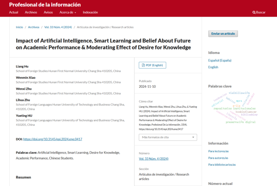The height and width of the screenshot is (186, 277).
Task: Open 'Para bibliotecarios/as' information link
Action: coord(222,164)
